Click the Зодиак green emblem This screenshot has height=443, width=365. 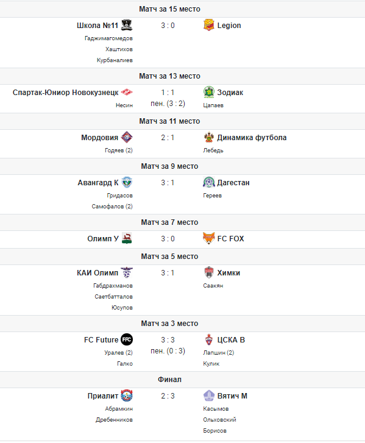pyautogui.click(x=209, y=92)
